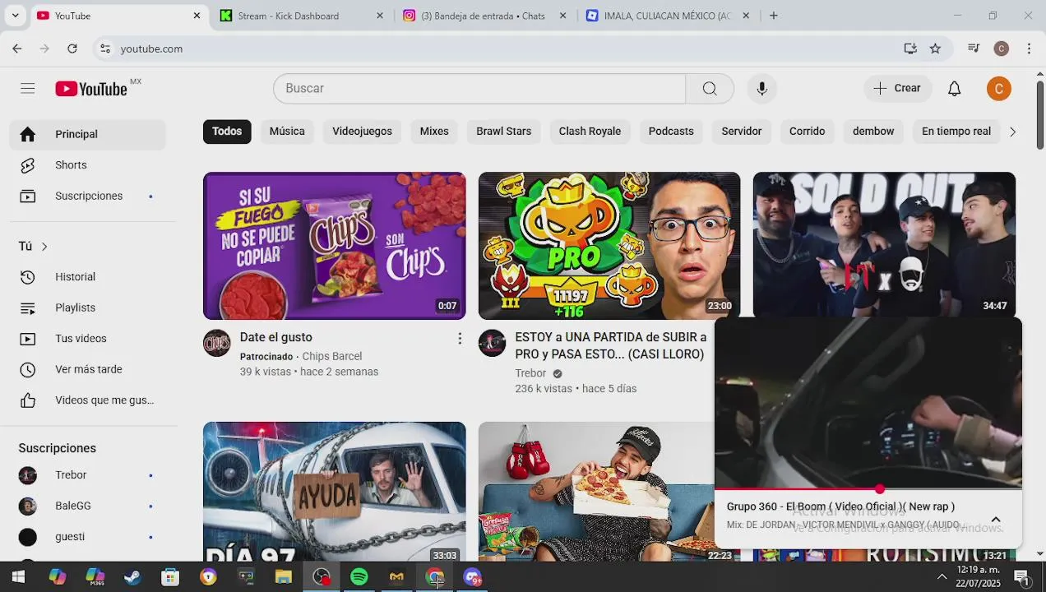
Task: Open the notifications bell
Action: point(954,89)
